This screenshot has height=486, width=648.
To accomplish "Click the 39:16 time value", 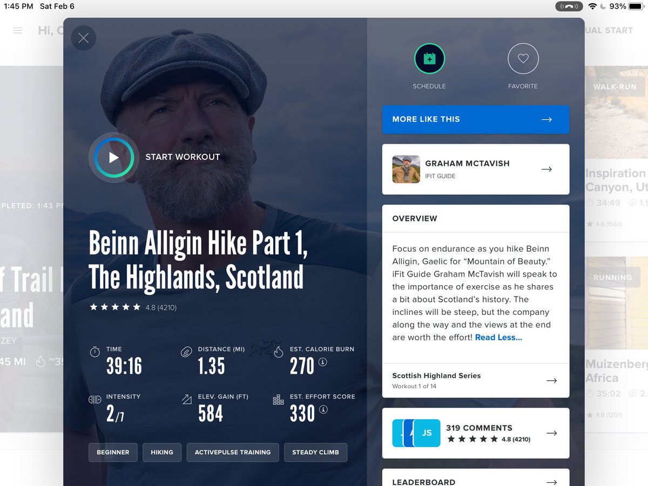I will point(124,367).
